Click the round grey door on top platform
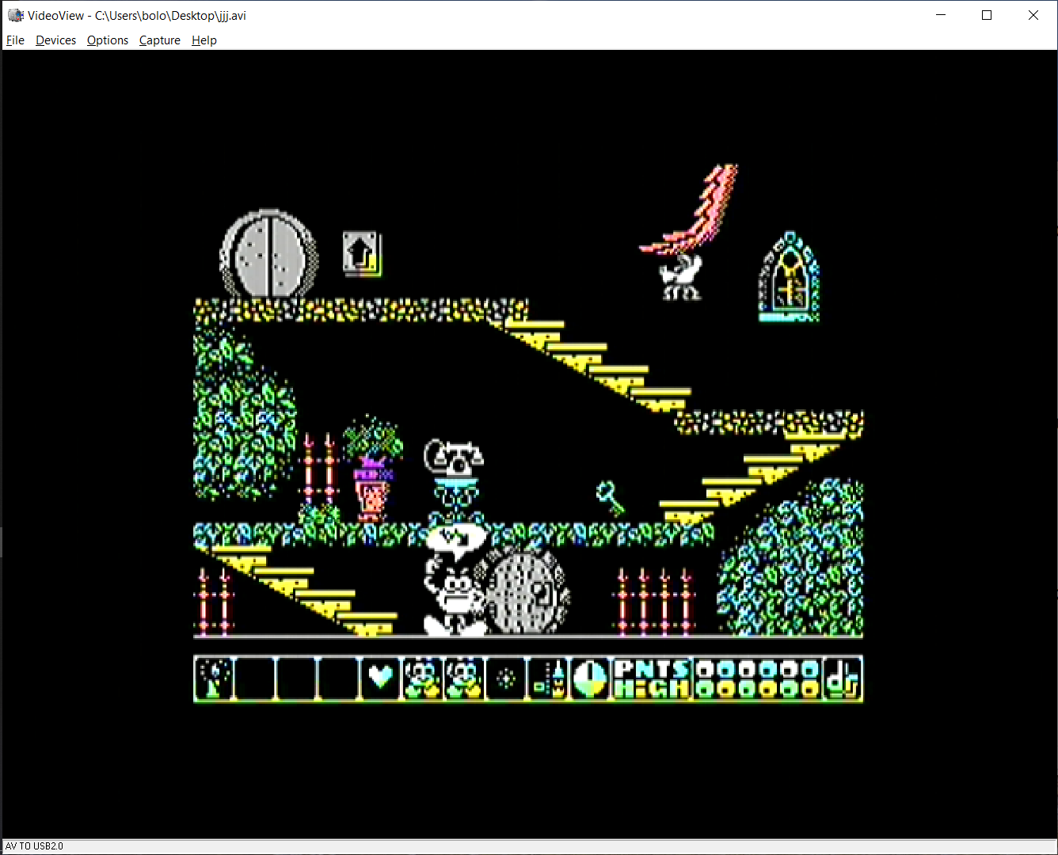1058x855 pixels. [x=269, y=254]
